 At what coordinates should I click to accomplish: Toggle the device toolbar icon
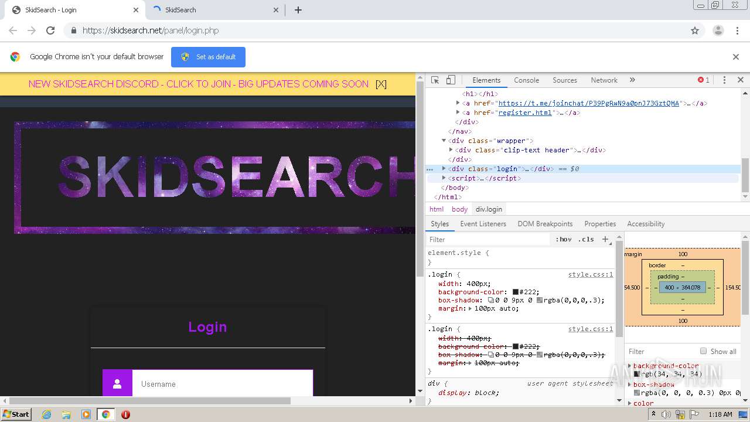click(x=451, y=80)
